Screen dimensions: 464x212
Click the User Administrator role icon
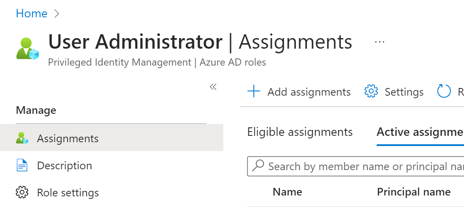click(28, 48)
